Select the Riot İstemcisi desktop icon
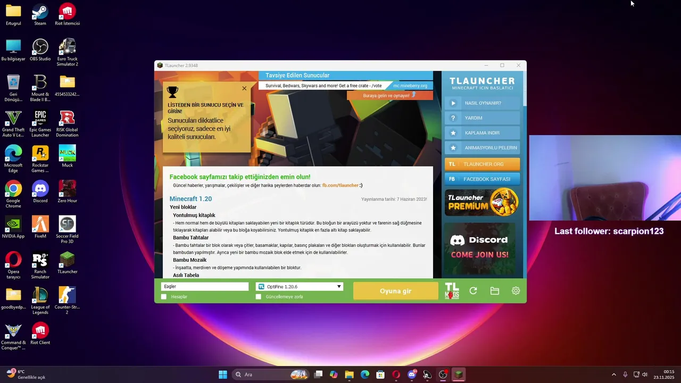This screenshot has width=681, height=383. tap(67, 15)
